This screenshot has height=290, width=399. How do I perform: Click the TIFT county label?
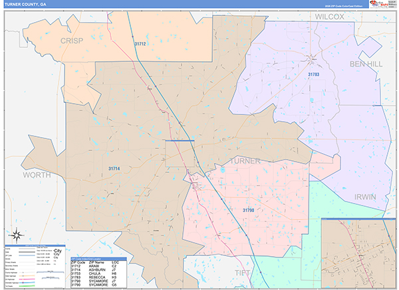[242, 273]
